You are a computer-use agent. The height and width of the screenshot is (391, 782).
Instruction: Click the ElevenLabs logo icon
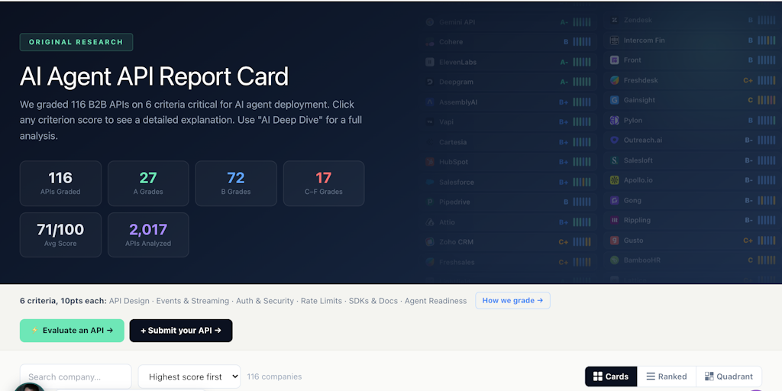[430, 62]
